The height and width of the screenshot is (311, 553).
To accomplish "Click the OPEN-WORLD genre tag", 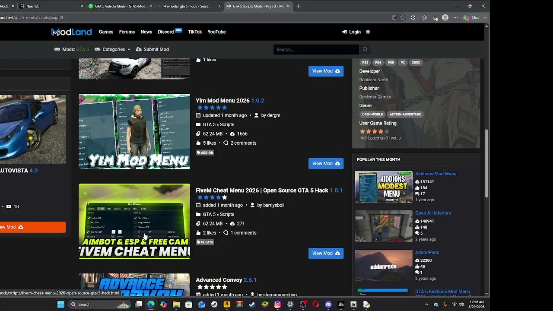I will pyautogui.click(x=372, y=114).
